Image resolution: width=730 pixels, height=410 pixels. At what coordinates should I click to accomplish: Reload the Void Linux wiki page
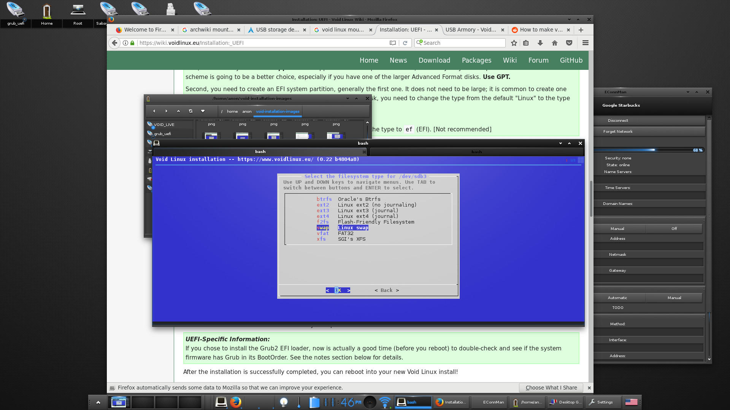405,43
